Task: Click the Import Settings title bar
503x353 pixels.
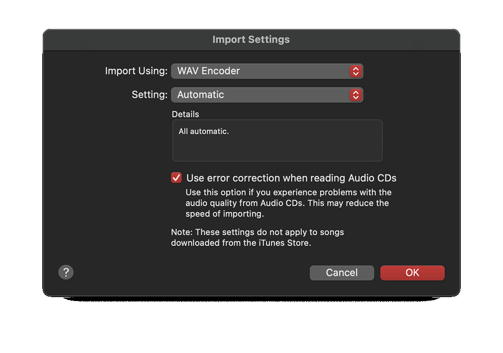Action: 251,40
